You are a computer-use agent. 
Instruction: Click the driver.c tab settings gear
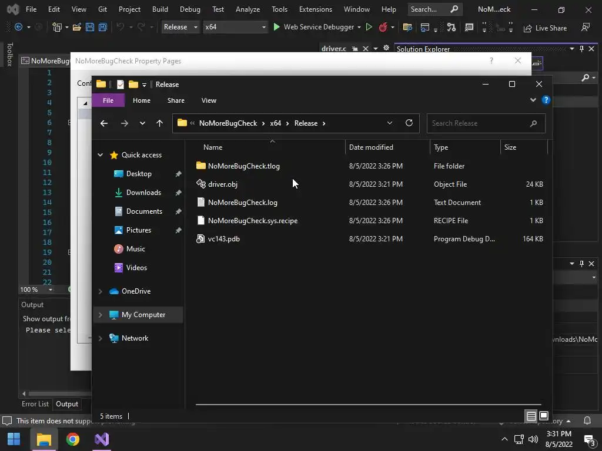point(386,48)
